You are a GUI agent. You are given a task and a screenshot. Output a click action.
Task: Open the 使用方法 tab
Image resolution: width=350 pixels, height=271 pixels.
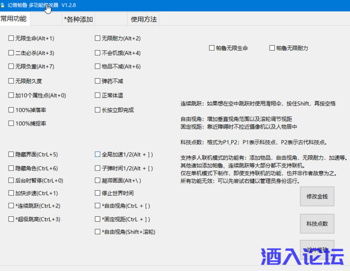(x=143, y=19)
